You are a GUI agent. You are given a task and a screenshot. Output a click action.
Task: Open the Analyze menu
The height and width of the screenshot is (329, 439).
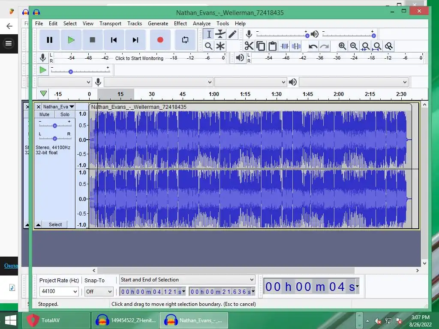pyautogui.click(x=201, y=24)
